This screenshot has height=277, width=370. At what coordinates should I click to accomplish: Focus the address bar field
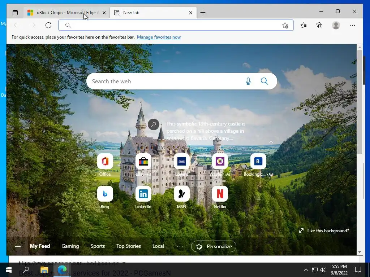click(x=176, y=25)
